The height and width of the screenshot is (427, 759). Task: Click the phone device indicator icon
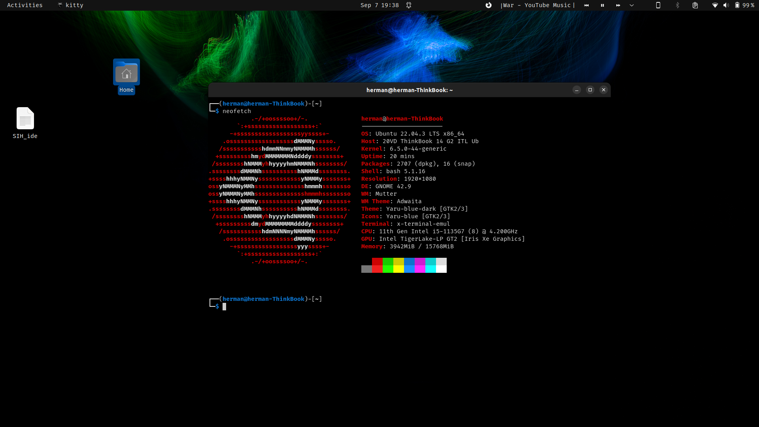658,5
